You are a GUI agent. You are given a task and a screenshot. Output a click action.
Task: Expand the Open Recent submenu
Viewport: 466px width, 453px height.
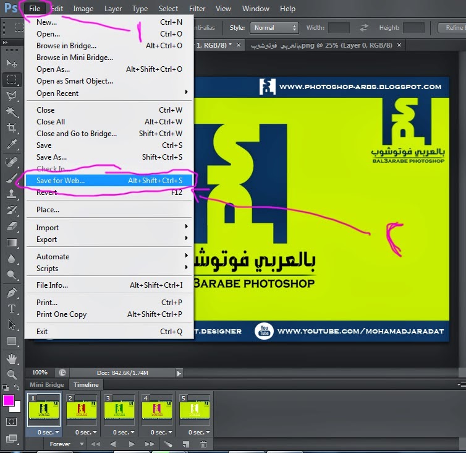pyautogui.click(x=109, y=93)
